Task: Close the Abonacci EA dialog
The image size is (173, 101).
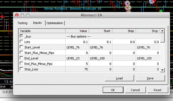Action: pyautogui.click(x=17, y=15)
